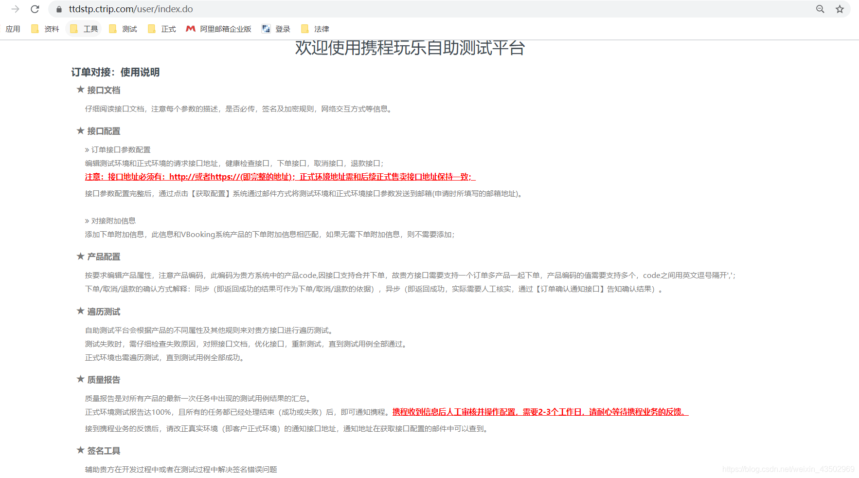The image size is (859, 478).
Task: Click the line starting 按要求编辑产品属性
Action: coord(410,275)
